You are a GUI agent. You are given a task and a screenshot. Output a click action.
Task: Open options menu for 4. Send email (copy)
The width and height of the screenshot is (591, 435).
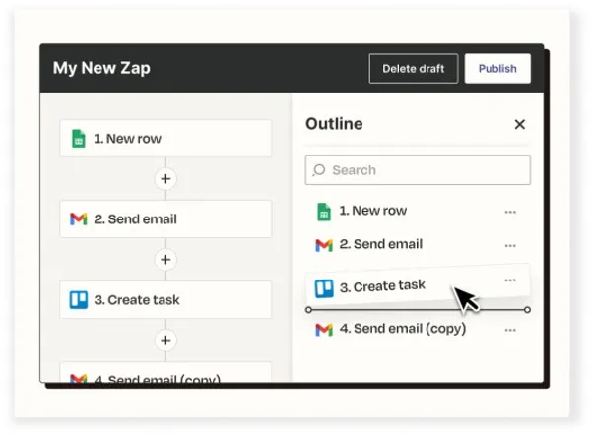[510, 330]
